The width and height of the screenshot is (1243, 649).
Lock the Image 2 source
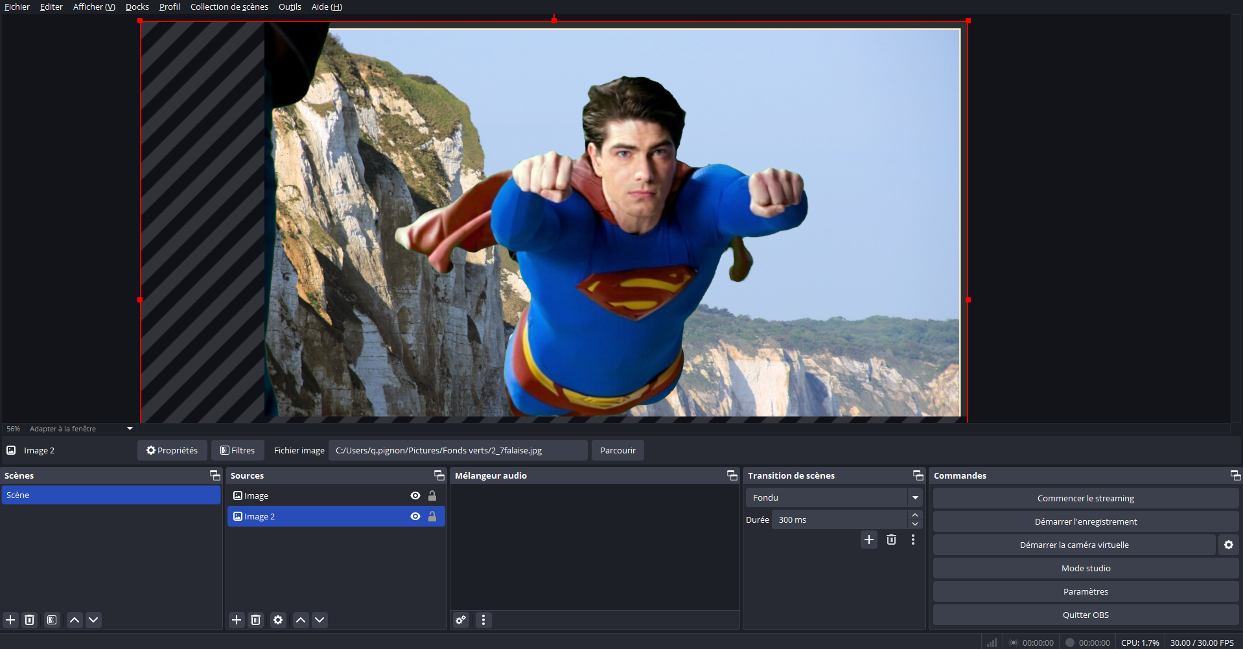point(432,516)
